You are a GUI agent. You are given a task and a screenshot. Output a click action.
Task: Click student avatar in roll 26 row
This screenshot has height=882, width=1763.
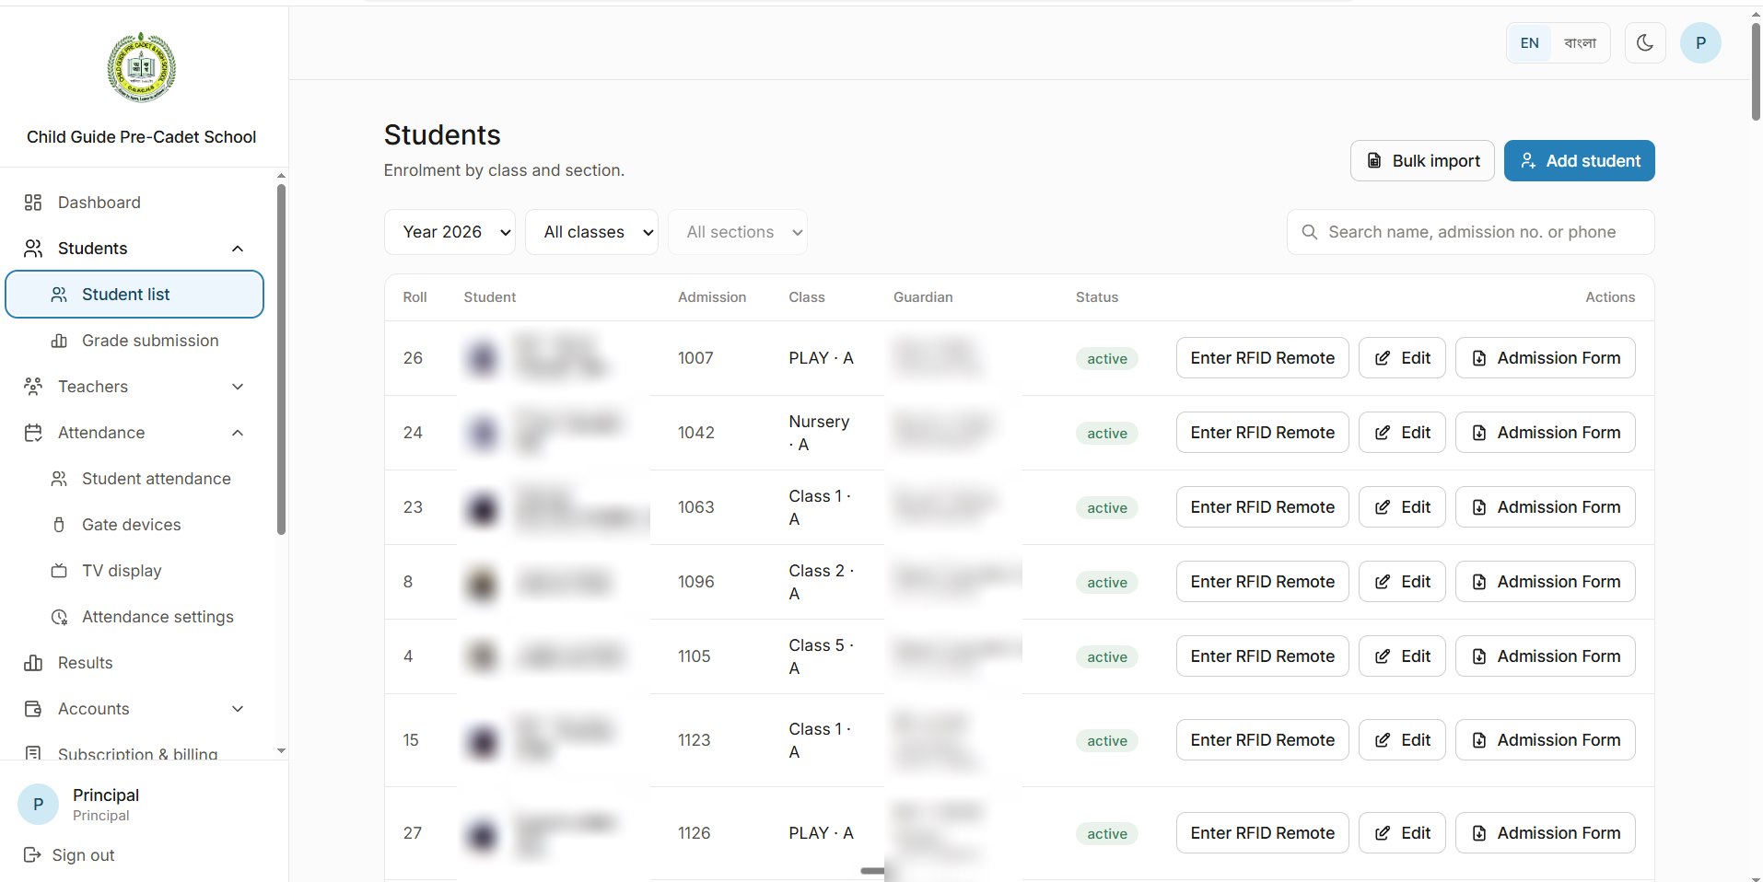point(483,358)
